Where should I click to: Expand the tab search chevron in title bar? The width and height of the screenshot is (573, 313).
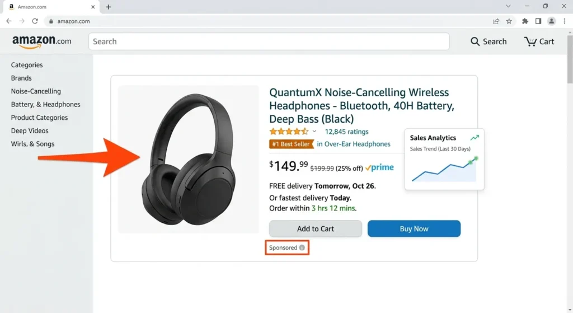[x=508, y=6]
